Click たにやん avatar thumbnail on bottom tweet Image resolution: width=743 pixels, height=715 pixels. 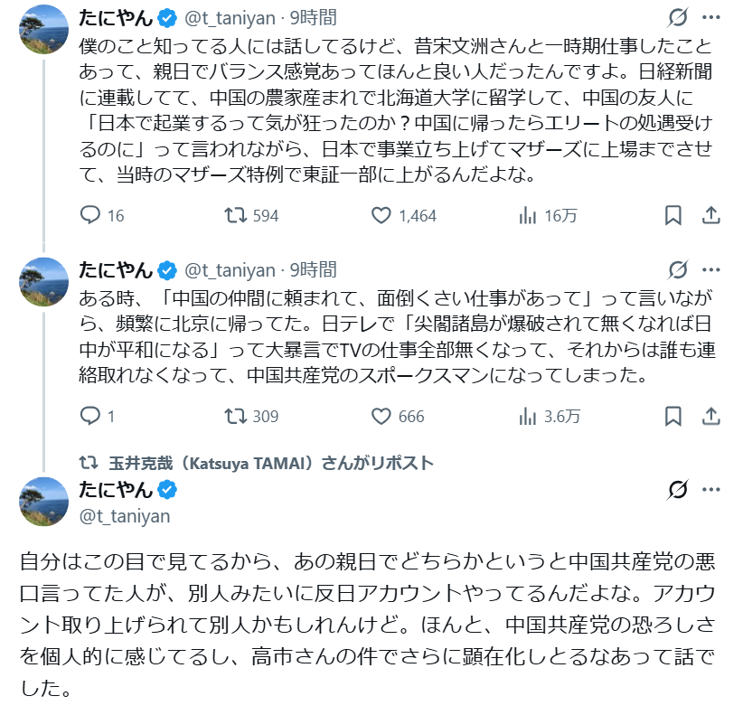click(43, 502)
